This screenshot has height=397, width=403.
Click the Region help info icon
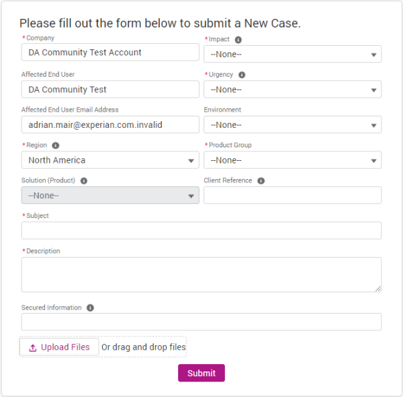coord(56,145)
